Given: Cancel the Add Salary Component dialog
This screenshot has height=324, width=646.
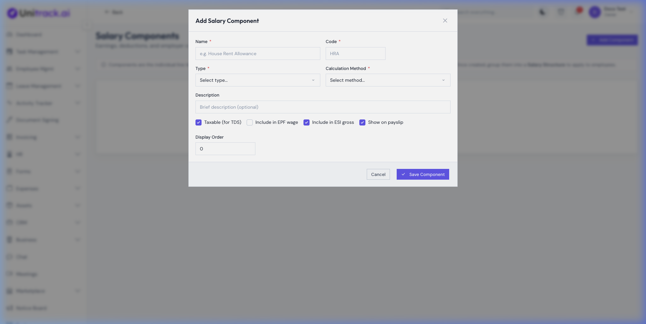Looking at the screenshot, I should (x=378, y=174).
